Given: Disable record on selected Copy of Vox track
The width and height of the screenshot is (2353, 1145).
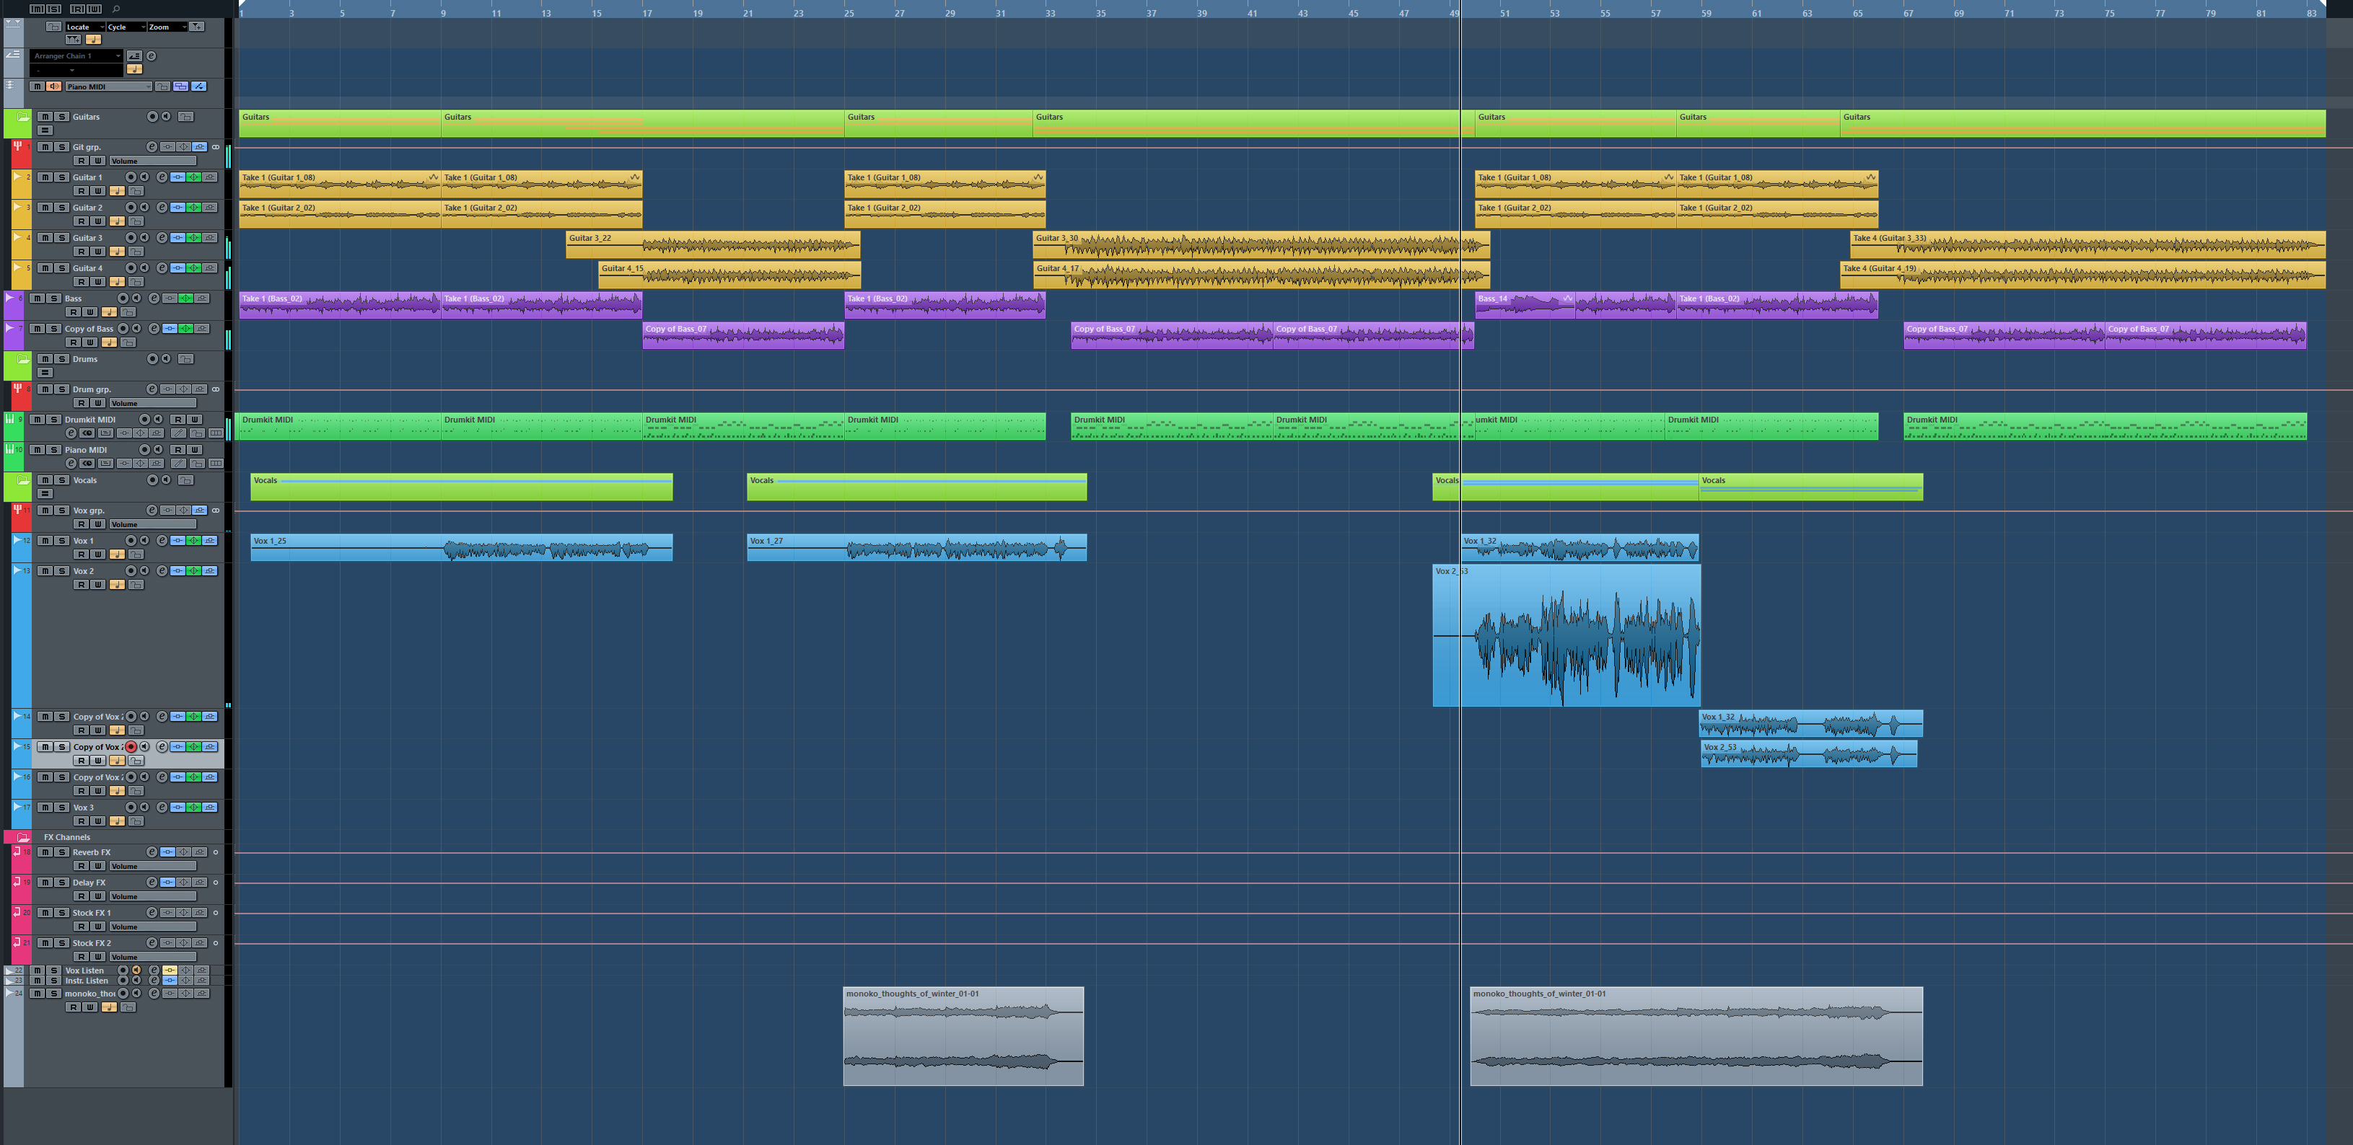Looking at the screenshot, I should (x=131, y=747).
